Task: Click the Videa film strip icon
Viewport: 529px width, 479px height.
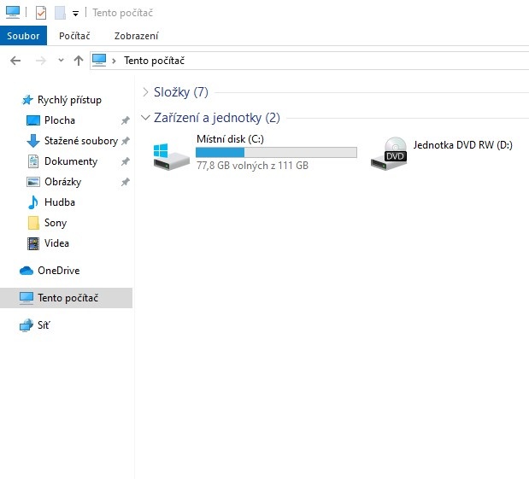Action: 33,243
